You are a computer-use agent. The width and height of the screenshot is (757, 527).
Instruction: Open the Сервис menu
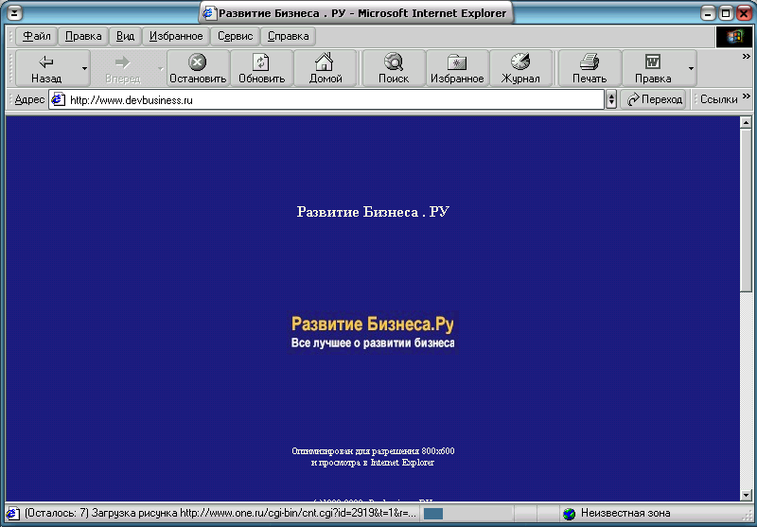coord(235,36)
